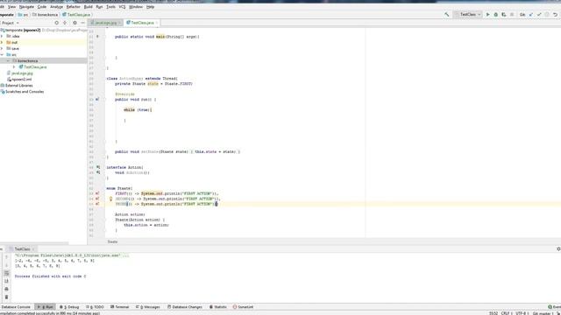561x315 pixels.
Task: Open the Database Changes tool window
Action: click(185, 307)
